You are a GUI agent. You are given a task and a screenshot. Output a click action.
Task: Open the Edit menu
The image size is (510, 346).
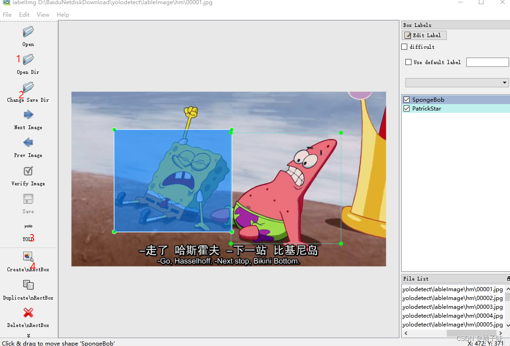[x=24, y=14]
